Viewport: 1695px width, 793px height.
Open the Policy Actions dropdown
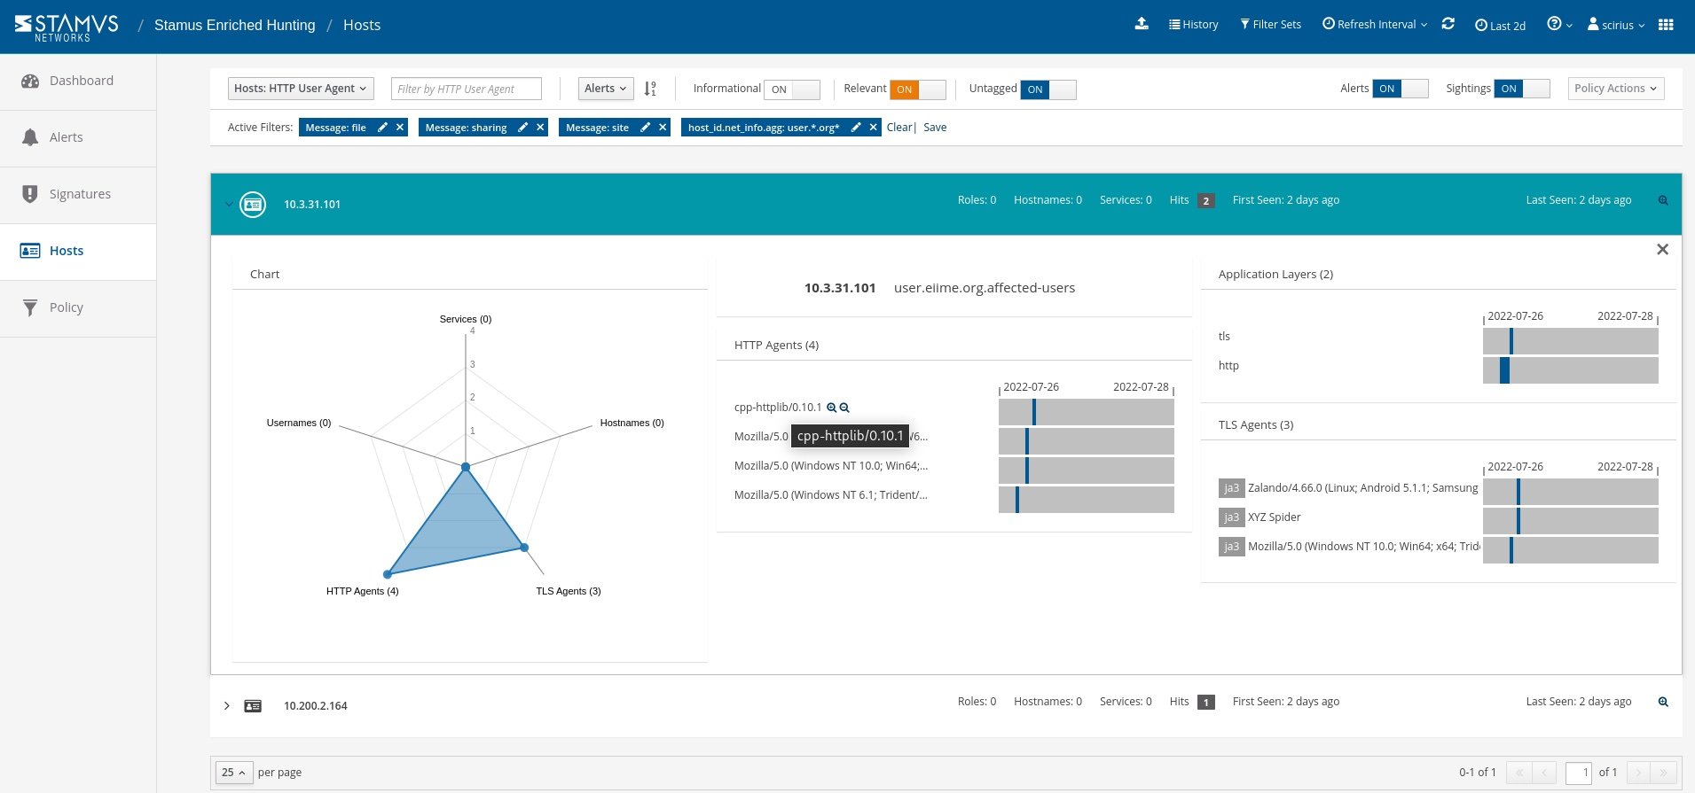1616,89
